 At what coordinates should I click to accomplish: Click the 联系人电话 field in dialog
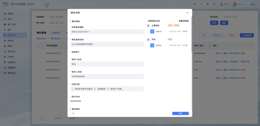(x=107, y=76)
